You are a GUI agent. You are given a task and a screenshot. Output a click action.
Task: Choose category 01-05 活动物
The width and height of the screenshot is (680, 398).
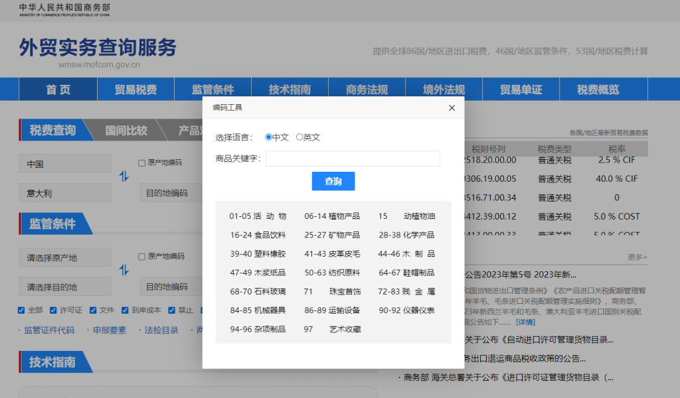click(x=258, y=216)
